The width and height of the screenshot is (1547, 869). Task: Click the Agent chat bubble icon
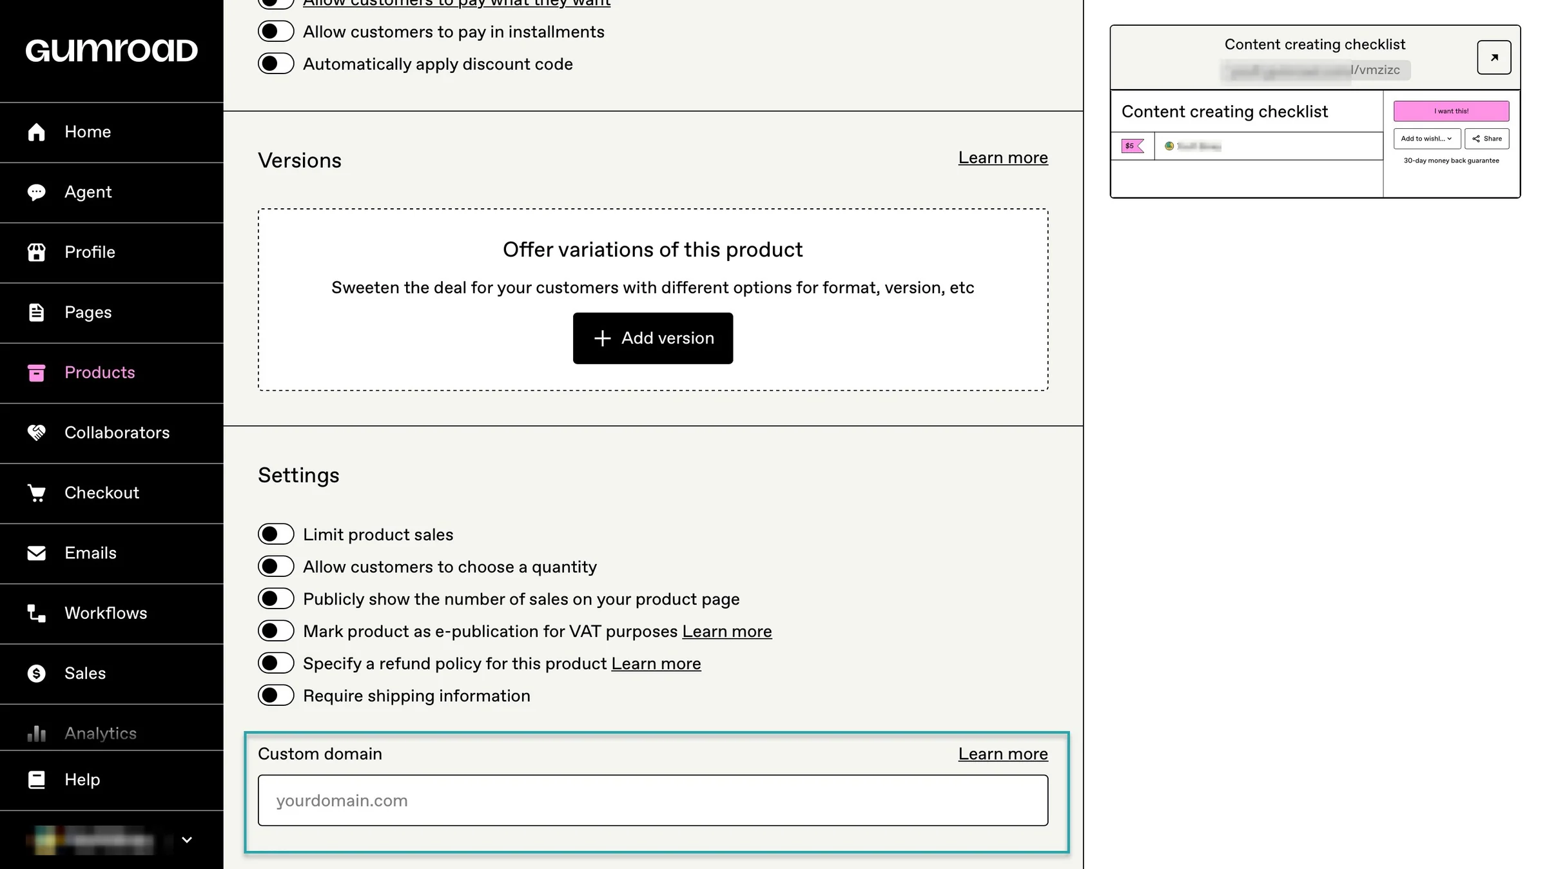point(37,192)
